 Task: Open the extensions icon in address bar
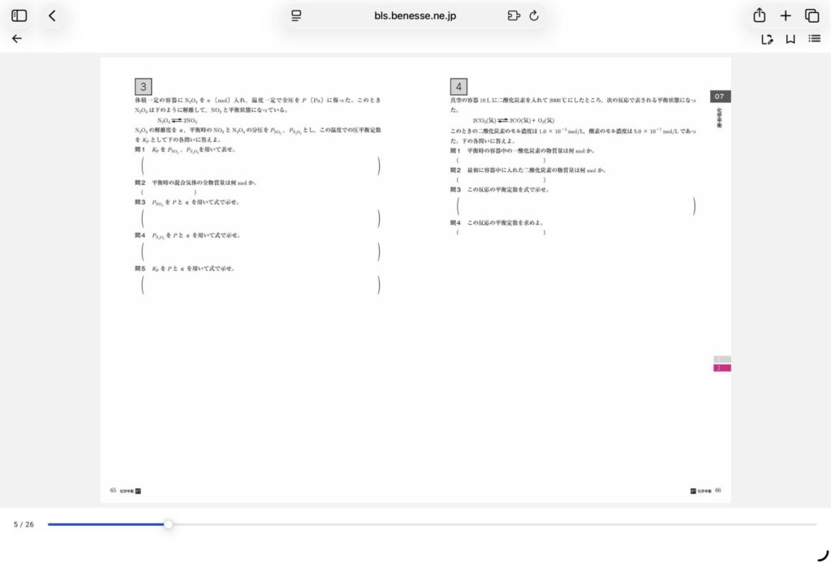(x=513, y=15)
